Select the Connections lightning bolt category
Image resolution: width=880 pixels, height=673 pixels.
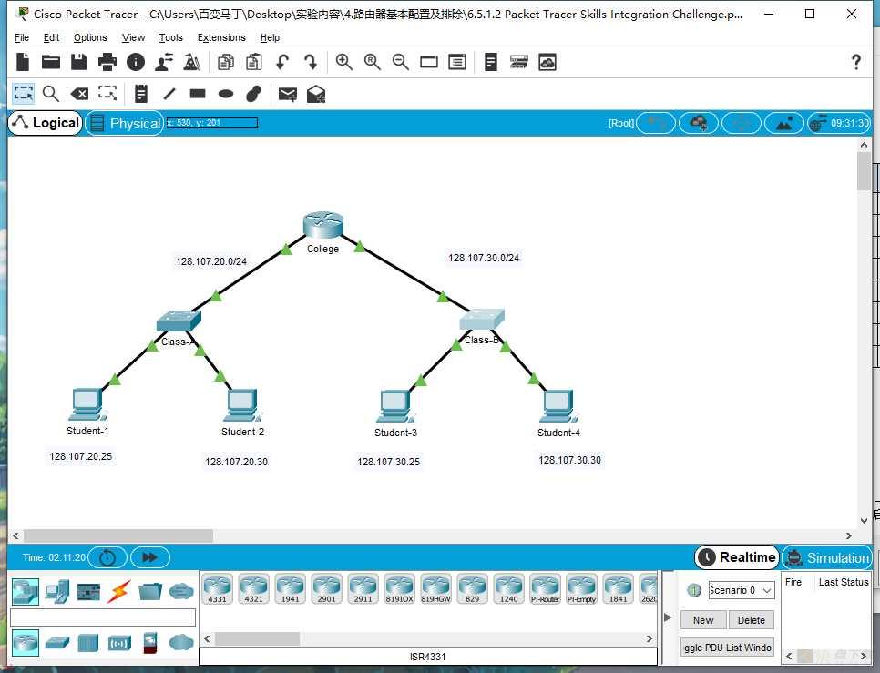pos(119,591)
